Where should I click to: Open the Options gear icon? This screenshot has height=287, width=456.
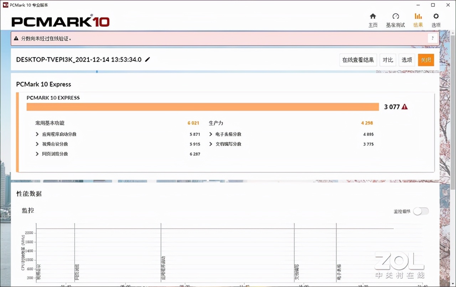[x=436, y=16]
